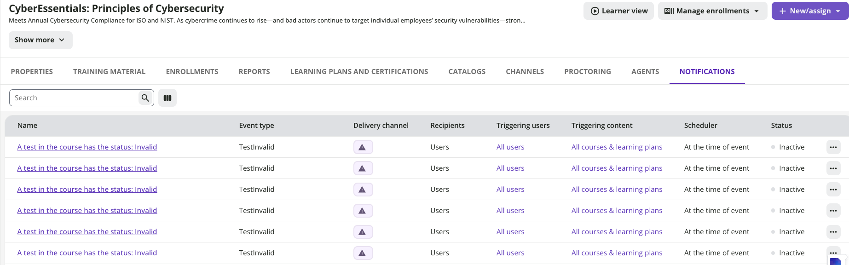Open the three-dot actions menu on the fourth row
849x265 pixels.
(833, 211)
